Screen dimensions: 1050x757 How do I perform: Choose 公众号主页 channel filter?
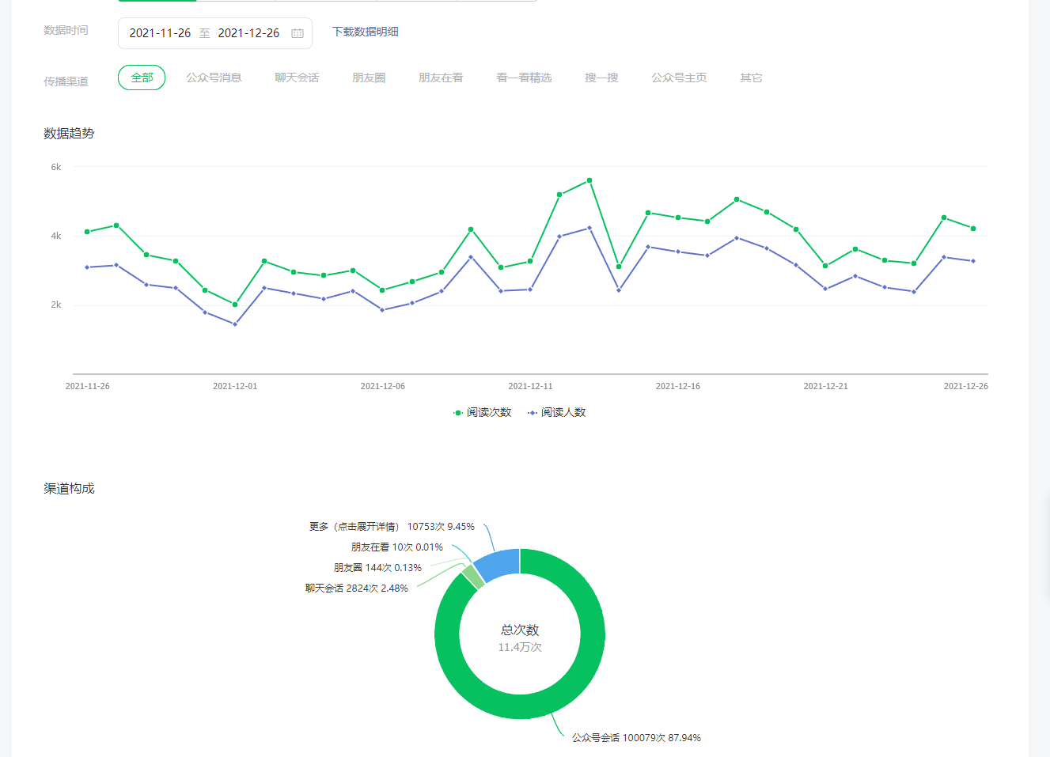click(x=679, y=78)
